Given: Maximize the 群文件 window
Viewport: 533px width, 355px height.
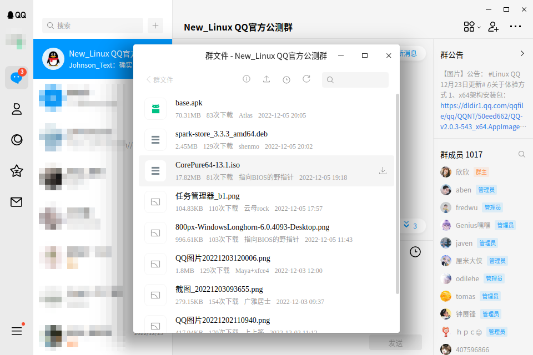Looking at the screenshot, I should coord(365,55).
